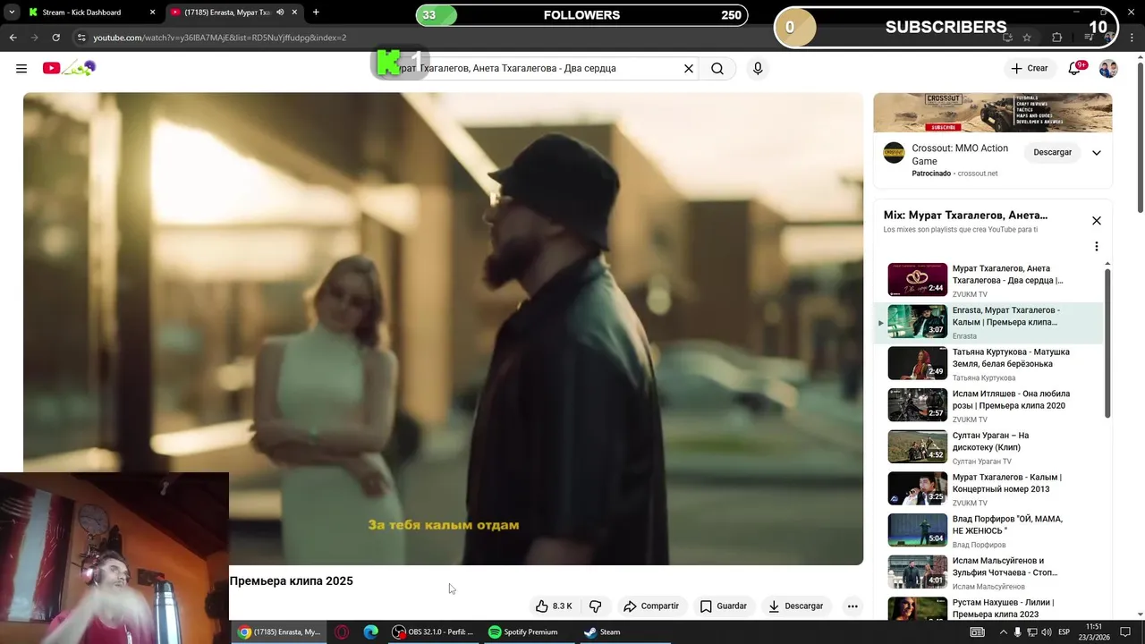This screenshot has width=1145, height=644.
Task: Play Рустам Нахушев Лилии video
Action: [x=988, y=608]
